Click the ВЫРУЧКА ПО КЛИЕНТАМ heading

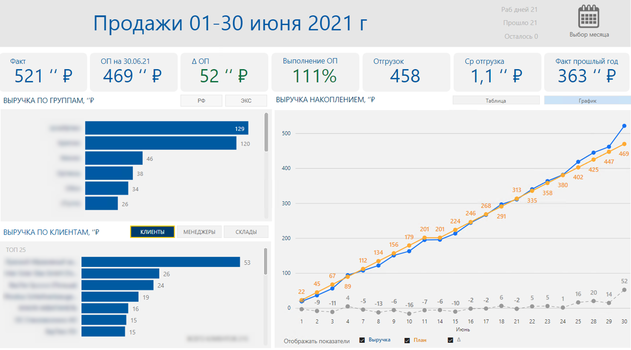click(x=51, y=232)
